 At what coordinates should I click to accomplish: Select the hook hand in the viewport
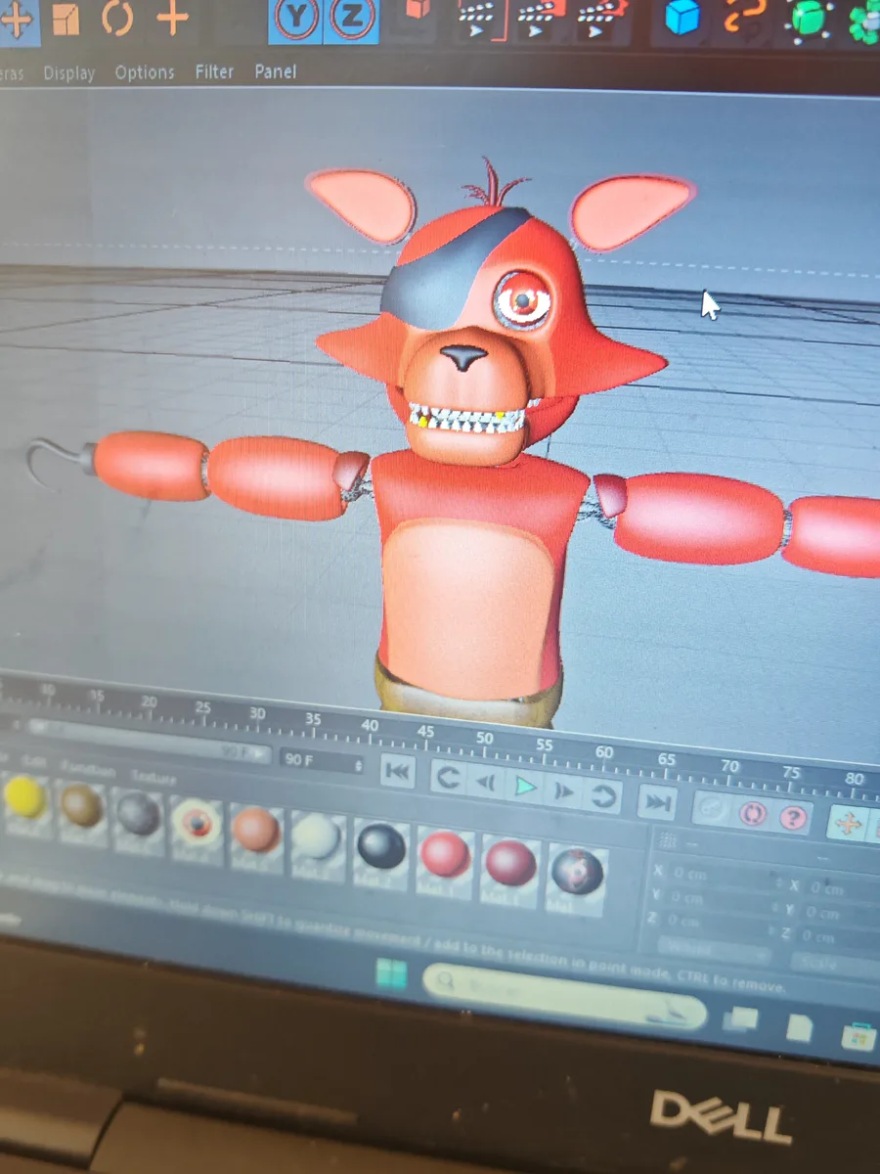pos(57,460)
